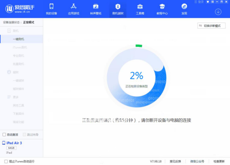Toggle the 跳过向导 checkbox
230x165 pixels.
[x=24, y=134]
